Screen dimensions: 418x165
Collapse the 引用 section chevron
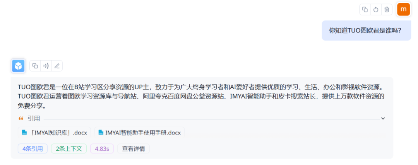point(383,118)
